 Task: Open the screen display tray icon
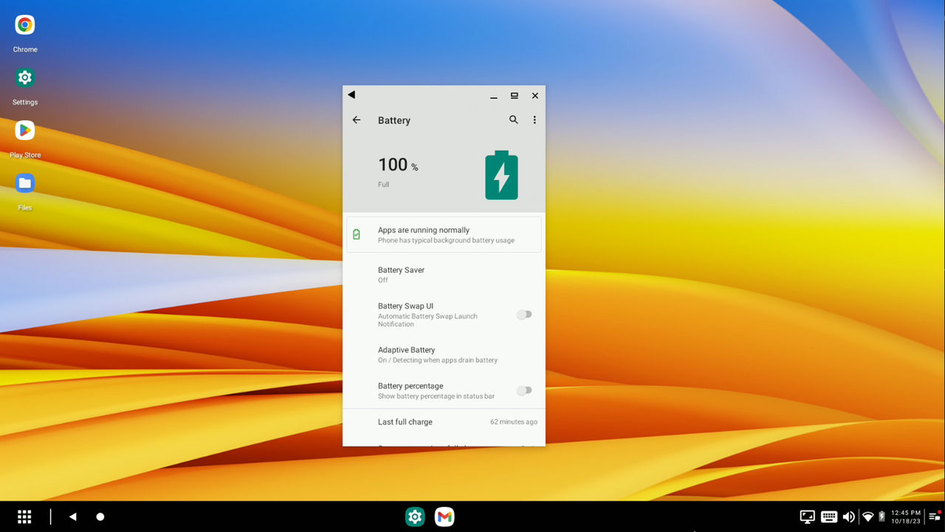808,517
